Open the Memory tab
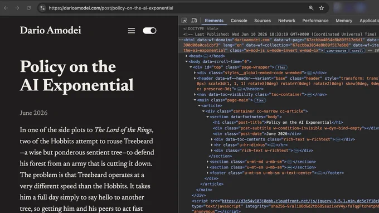Screen dimensions: 379x213 [x=344, y=21]
